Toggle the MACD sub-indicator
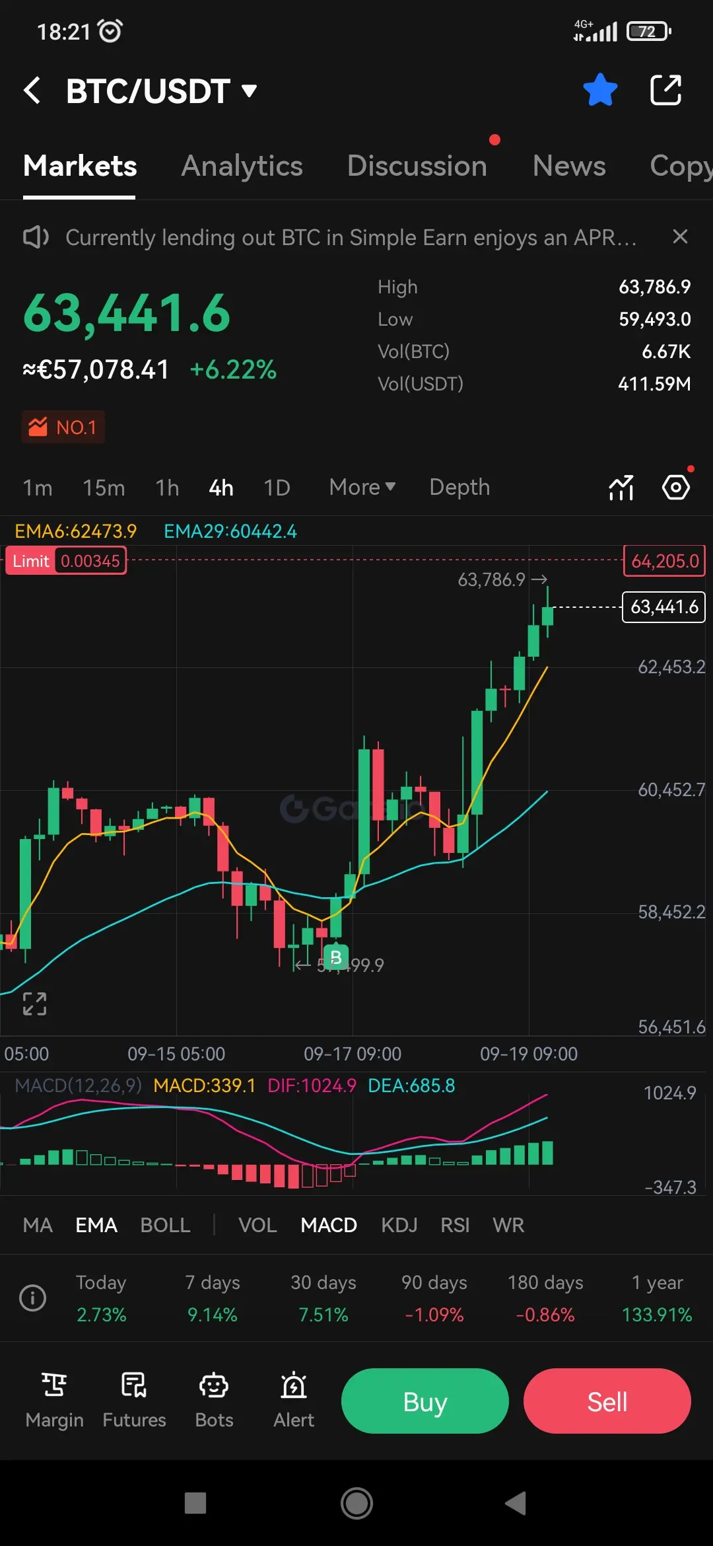The height and width of the screenshot is (1546, 713). click(329, 1225)
